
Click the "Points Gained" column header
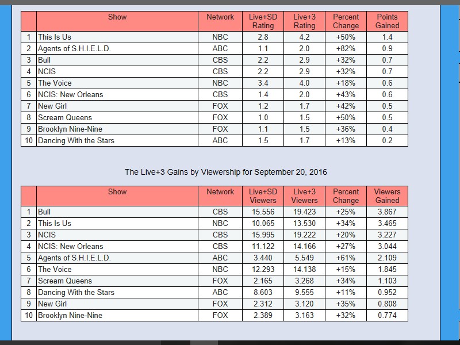click(387, 21)
